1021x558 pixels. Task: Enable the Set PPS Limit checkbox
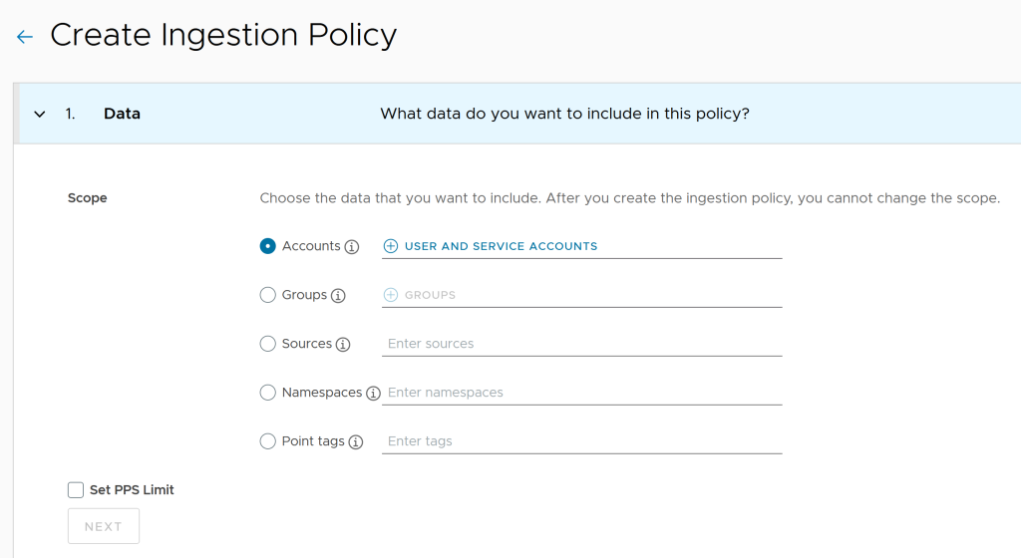(x=76, y=489)
